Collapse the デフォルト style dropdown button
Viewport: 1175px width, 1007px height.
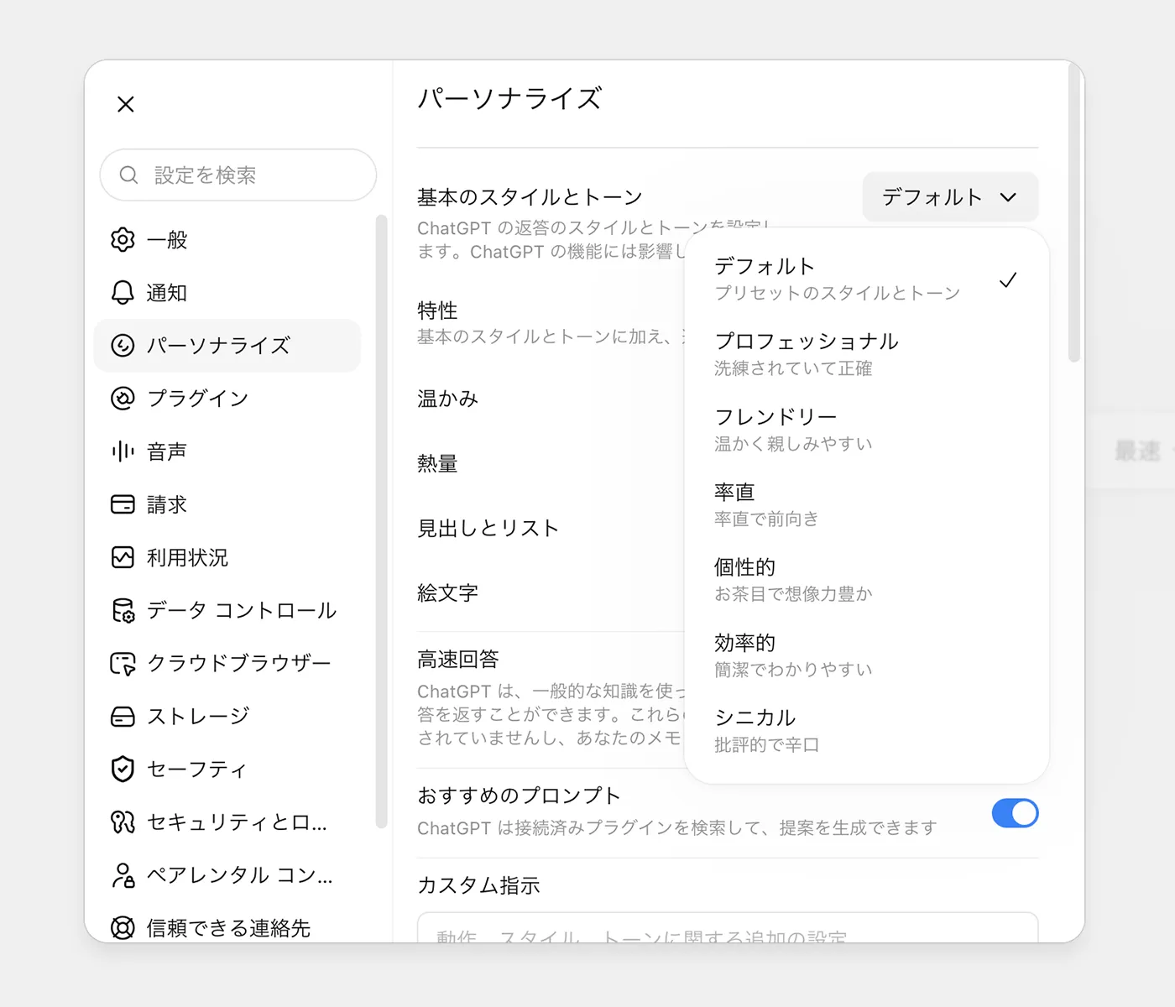950,197
